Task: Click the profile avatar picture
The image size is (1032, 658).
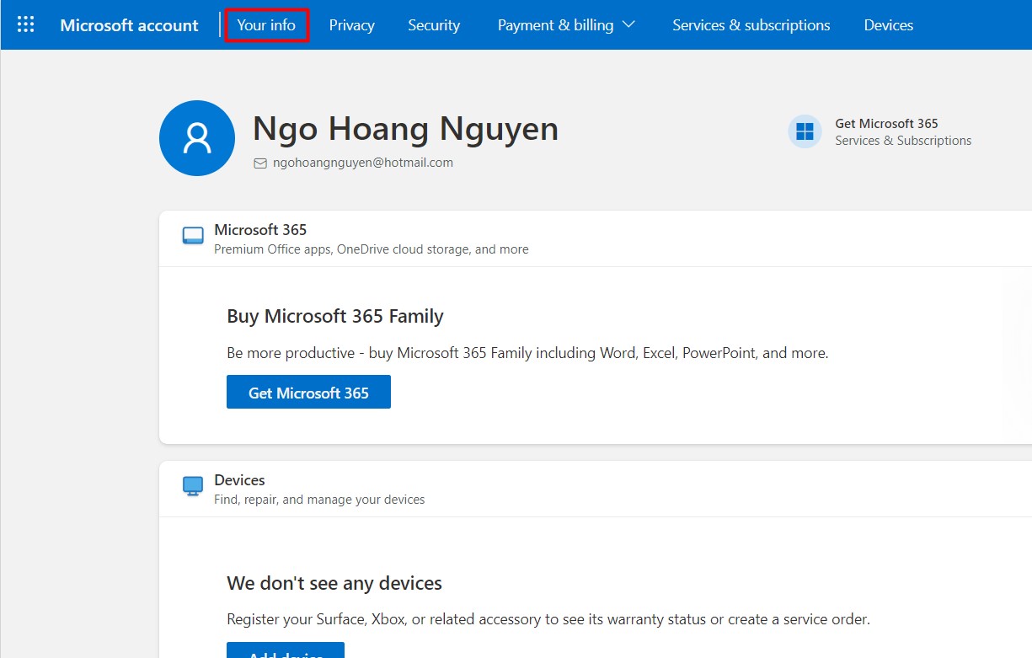Action: [x=197, y=138]
